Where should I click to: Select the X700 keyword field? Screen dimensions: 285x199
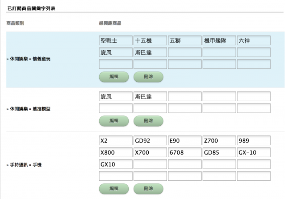point(150,152)
